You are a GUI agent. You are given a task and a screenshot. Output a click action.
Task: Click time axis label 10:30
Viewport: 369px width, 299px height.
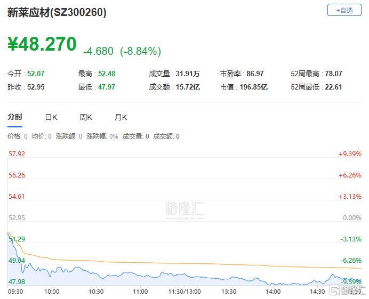coord(96,292)
